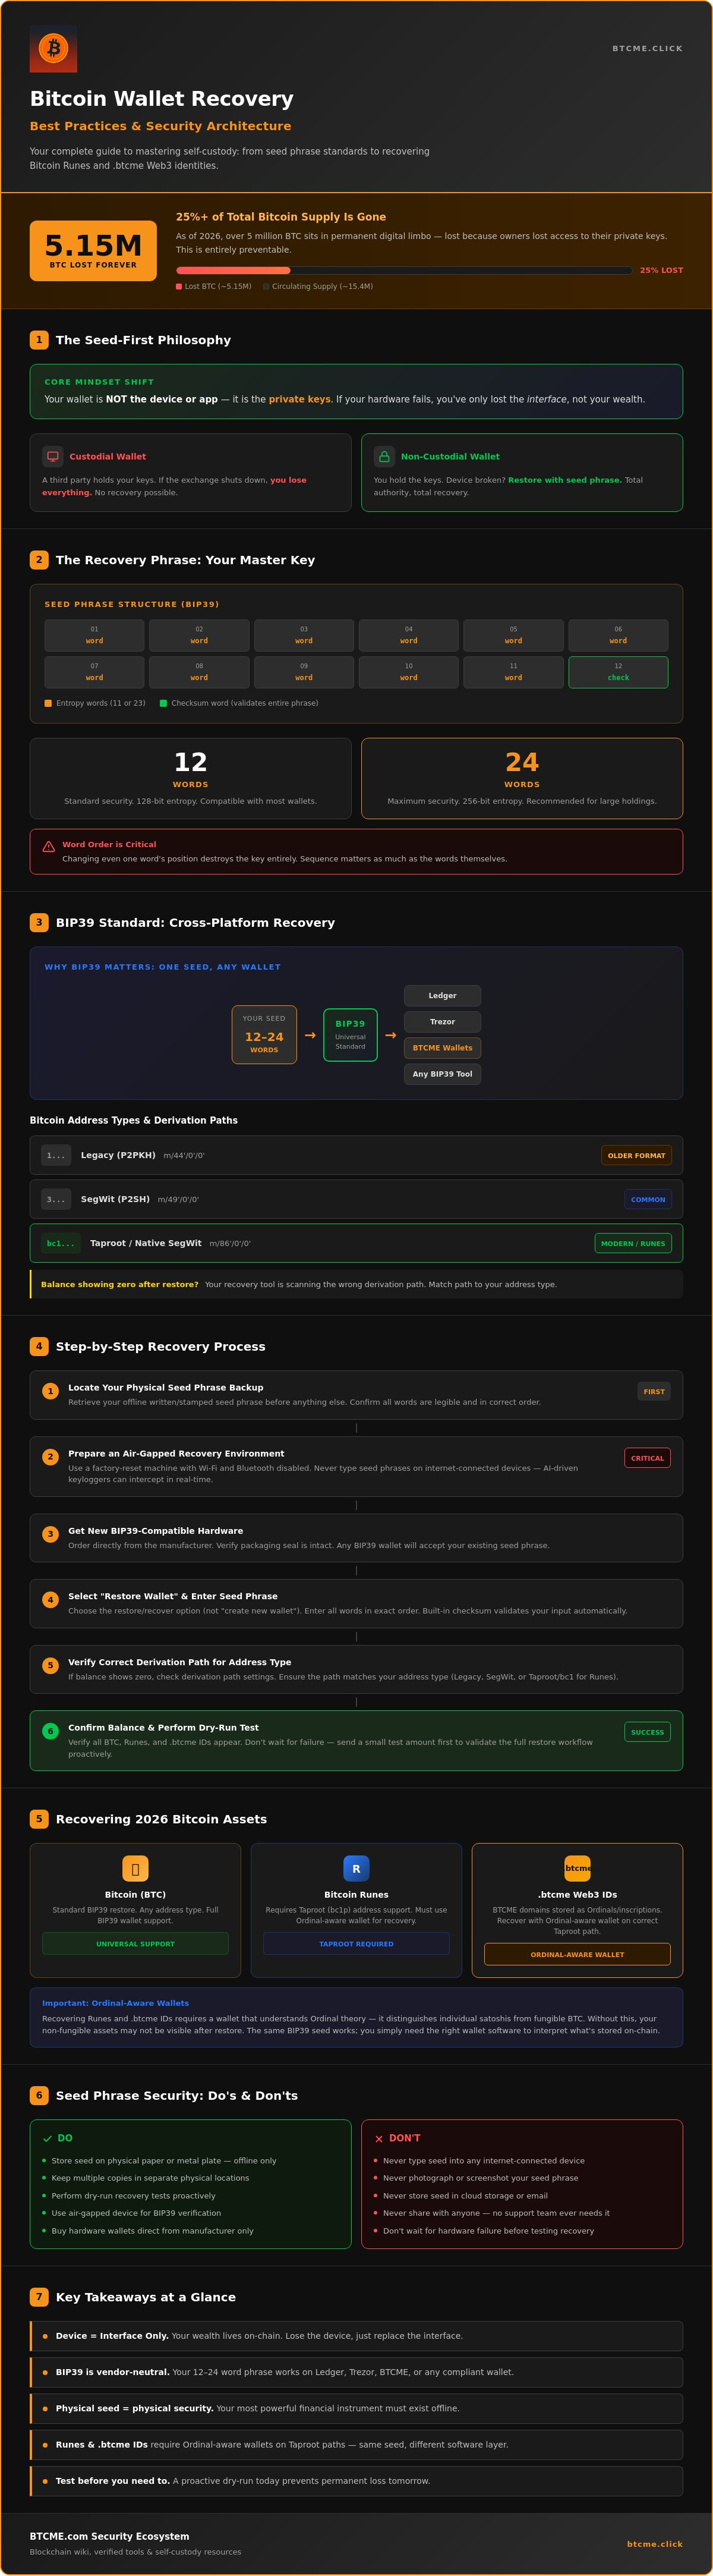This screenshot has width=713, height=2576.
Task: Click the '3...' SegWit address prefix chip
Action: pos(56,1199)
